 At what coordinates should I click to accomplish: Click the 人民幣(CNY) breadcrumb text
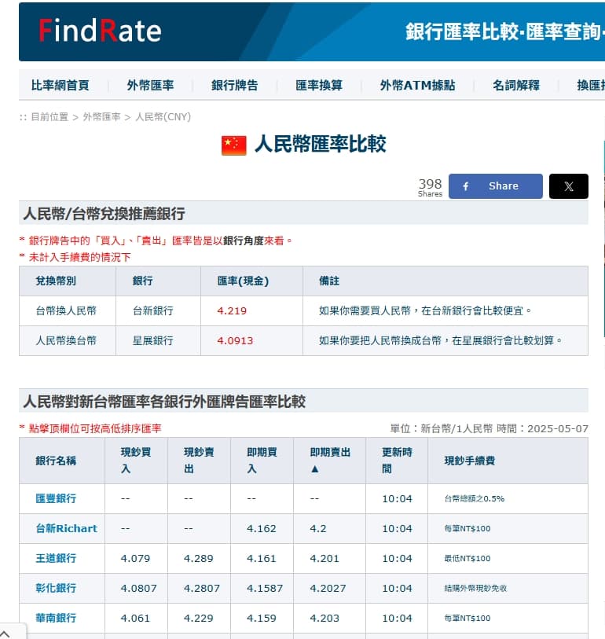[163, 117]
